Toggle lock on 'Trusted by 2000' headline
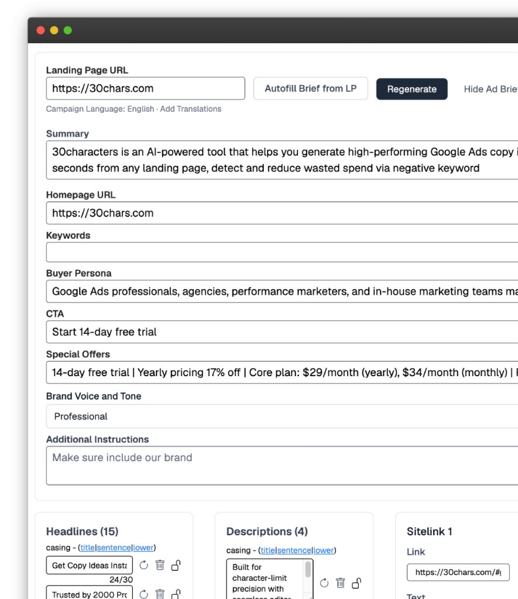518x599 pixels. (x=176, y=594)
